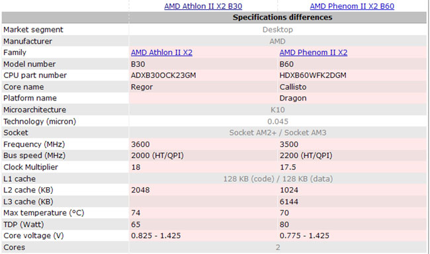
Task: Click the Specifications differences header
Action: 282,17
